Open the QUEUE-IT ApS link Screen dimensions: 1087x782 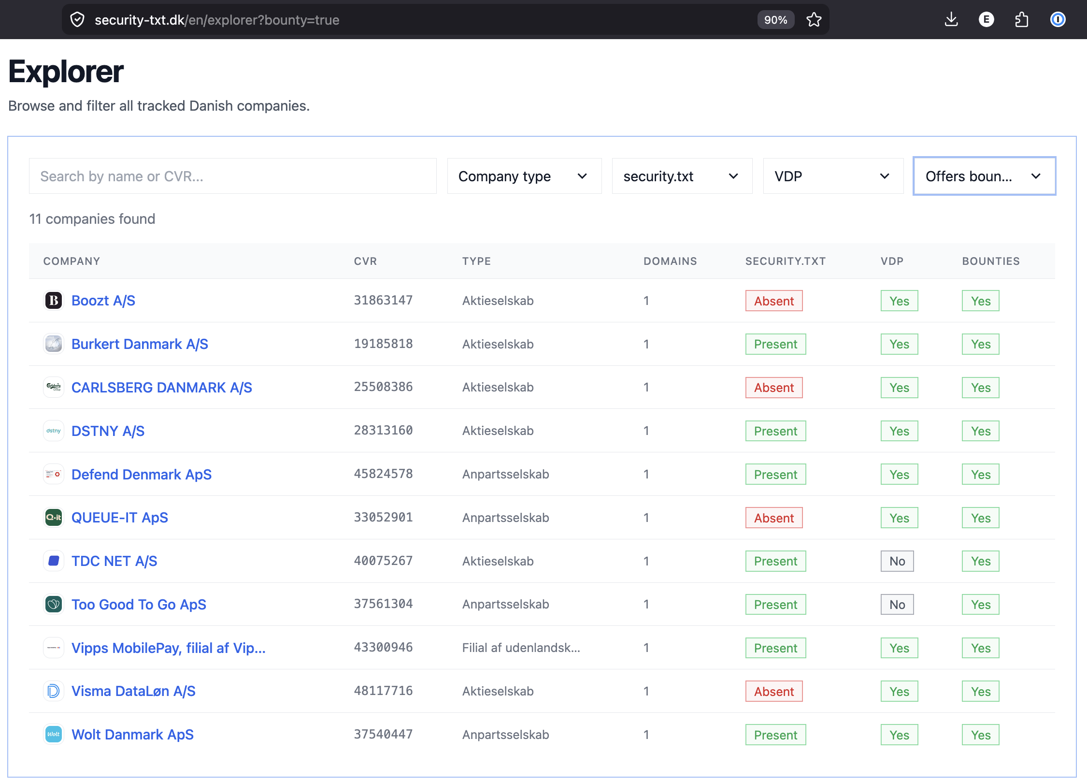(120, 518)
